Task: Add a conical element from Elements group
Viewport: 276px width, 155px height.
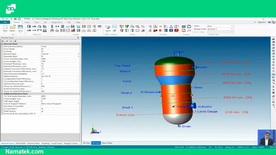Action: point(39,27)
